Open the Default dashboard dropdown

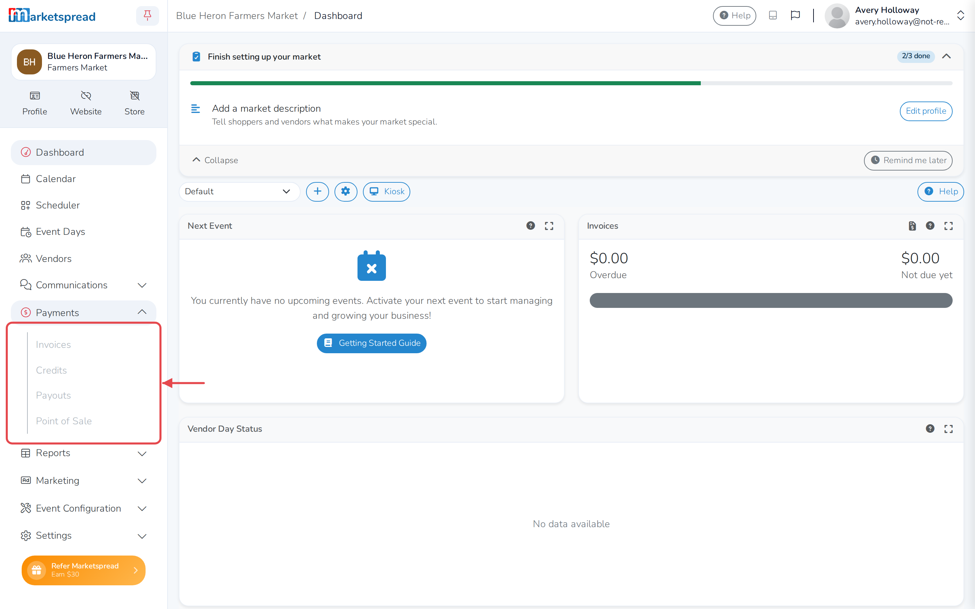(x=239, y=191)
